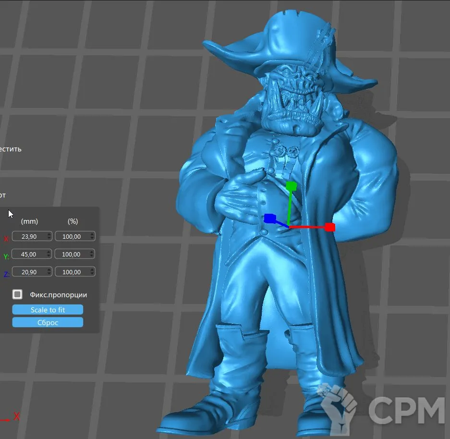This screenshot has height=439, width=450.
Task: Click the Y mm spinner arrows
Action: pyautogui.click(x=49, y=254)
